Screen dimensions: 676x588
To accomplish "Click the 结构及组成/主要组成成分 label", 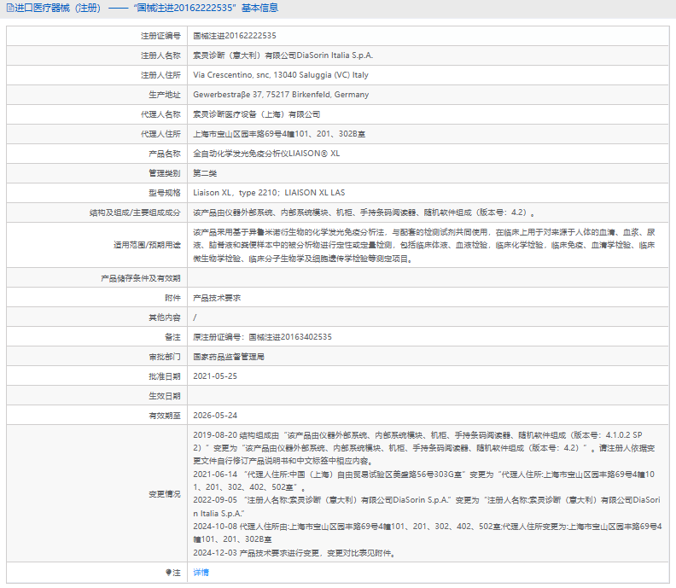I will pos(135,212).
